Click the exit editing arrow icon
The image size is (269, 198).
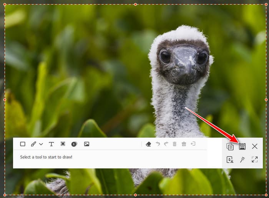click(x=193, y=144)
